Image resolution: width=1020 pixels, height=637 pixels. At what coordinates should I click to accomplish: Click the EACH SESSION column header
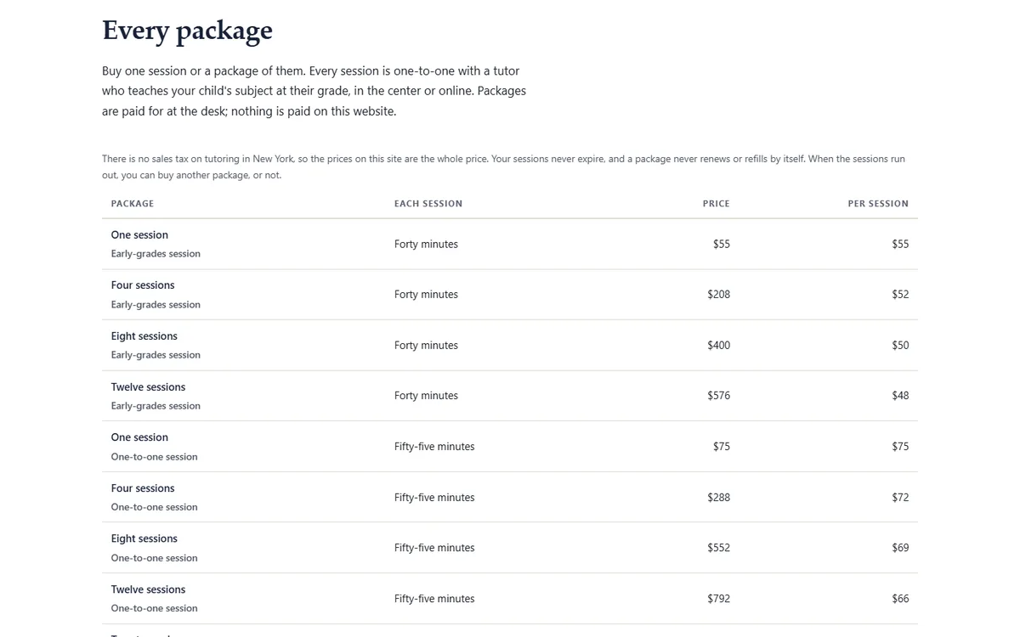tap(428, 204)
